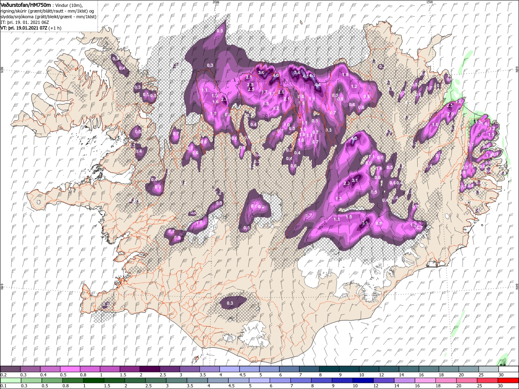The image size is (519, 389).
Task: Click the 0.2 label on the snow scale
Action: tap(3, 375)
